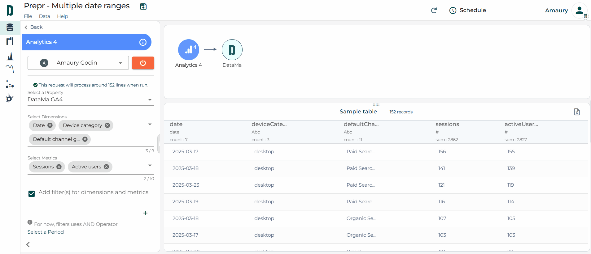Select the active users cell 114
The image size is (591, 254).
[x=510, y=202]
